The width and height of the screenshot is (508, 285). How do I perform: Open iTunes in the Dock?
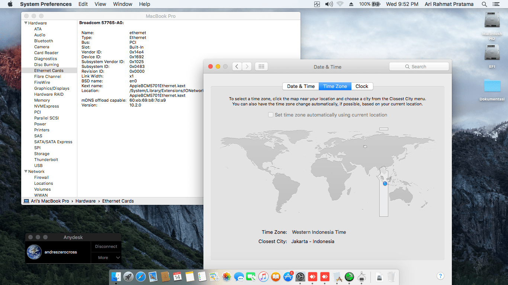263,276
